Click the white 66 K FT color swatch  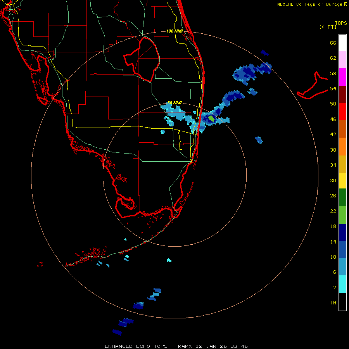(342, 43)
